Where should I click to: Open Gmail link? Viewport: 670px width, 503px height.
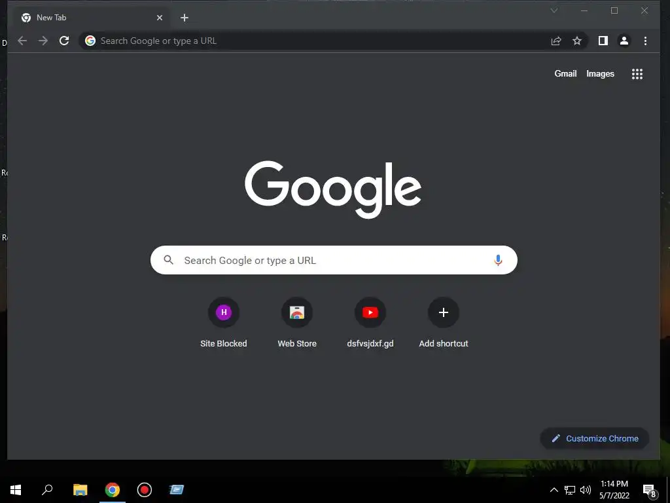[565, 73]
